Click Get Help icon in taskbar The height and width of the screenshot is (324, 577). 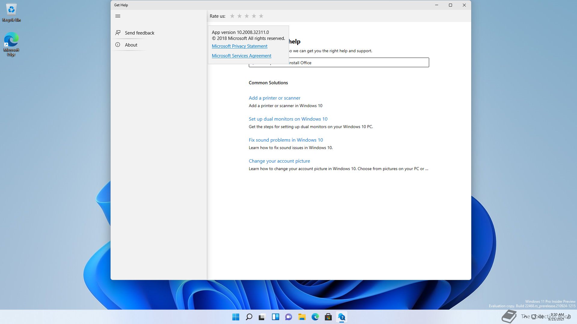(x=342, y=317)
